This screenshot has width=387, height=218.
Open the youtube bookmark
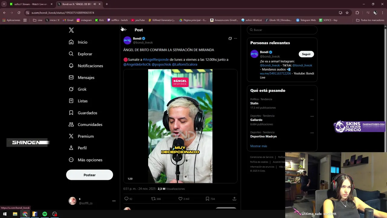[138, 20]
